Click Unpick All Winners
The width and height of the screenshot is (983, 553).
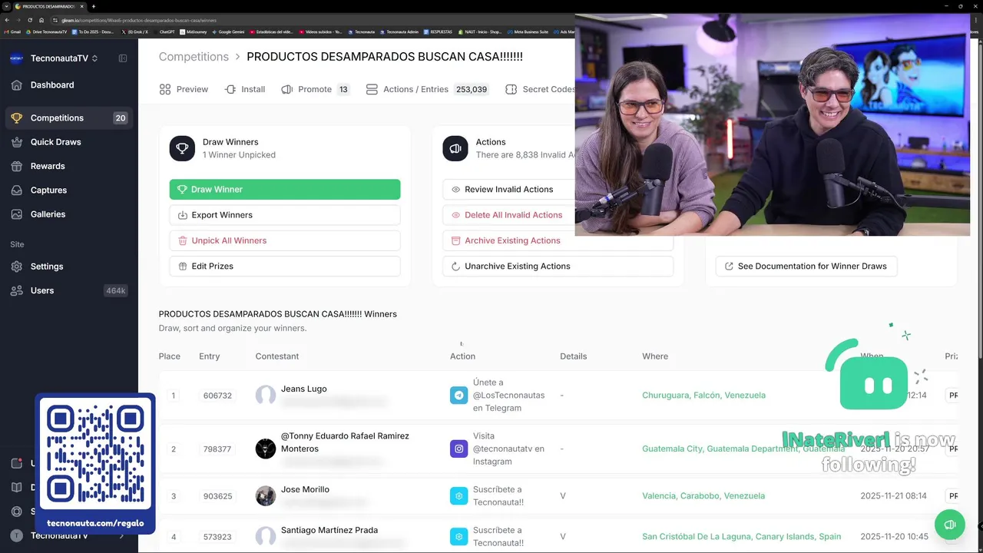[285, 240]
